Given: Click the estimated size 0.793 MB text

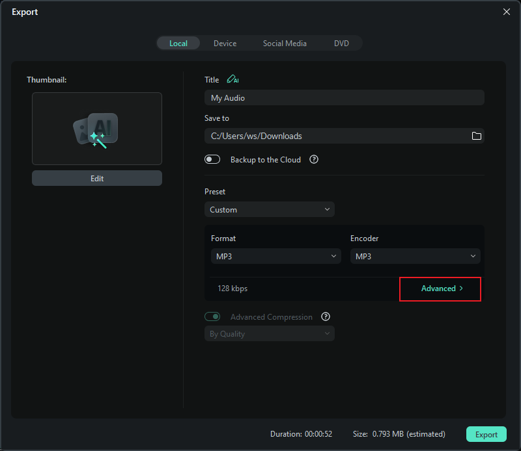Looking at the screenshot, I should (399, 434).
